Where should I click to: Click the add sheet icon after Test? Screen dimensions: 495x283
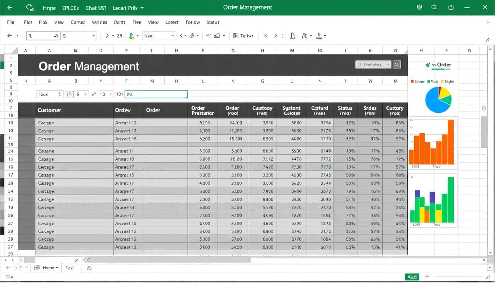[x=89, y=268]
